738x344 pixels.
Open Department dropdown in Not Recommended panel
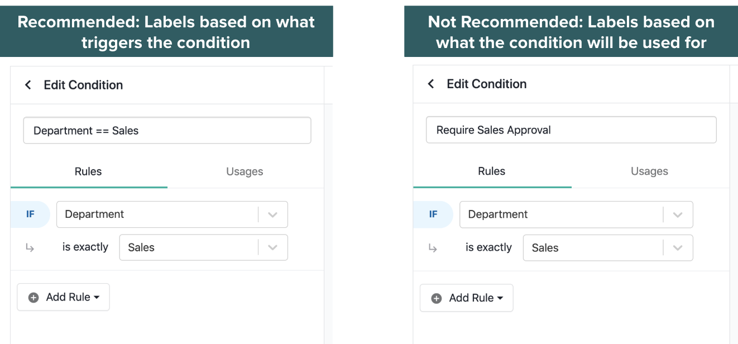[576, 214]
